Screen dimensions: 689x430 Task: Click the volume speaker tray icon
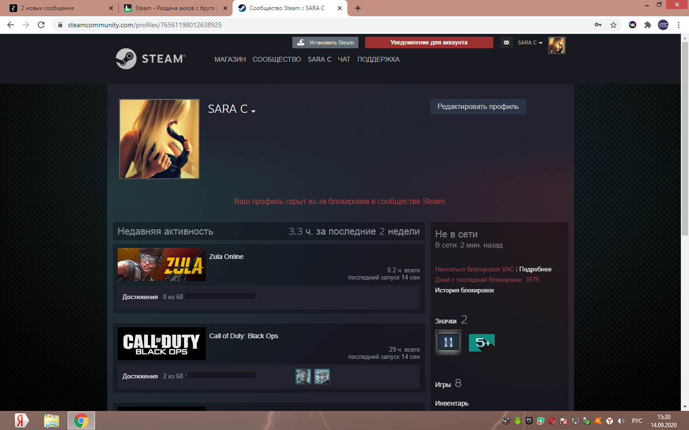pyautogui.click(x=621, y=421)
